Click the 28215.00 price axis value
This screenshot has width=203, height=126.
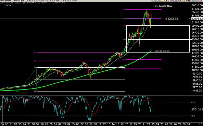click(197, 29)
